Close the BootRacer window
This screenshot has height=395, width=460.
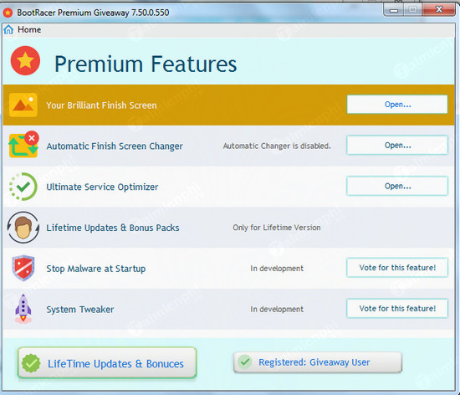pyautogui.click(x=439, y=10)
